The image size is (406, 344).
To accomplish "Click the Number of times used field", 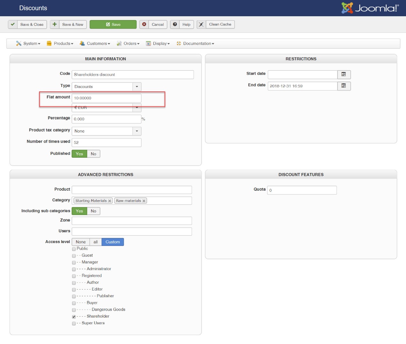I will [107, 142].
